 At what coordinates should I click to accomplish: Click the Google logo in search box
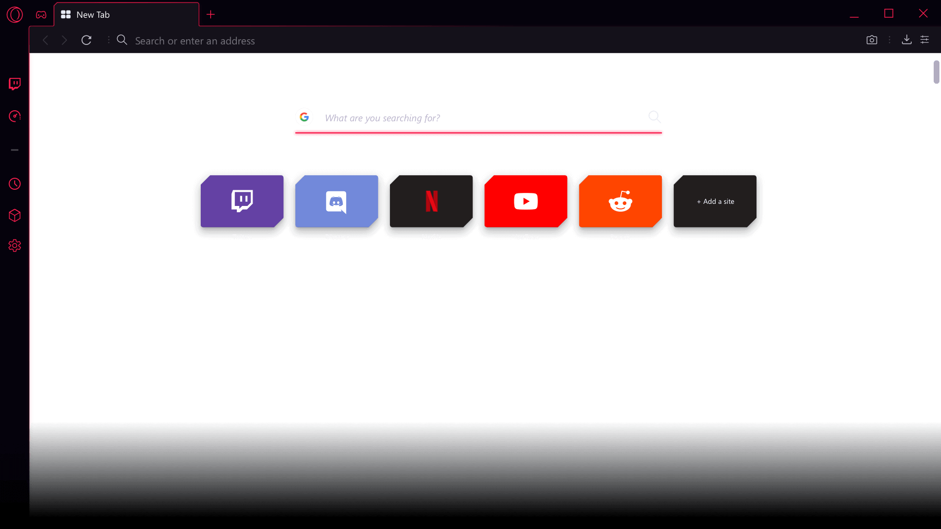[x=304, y=117]
